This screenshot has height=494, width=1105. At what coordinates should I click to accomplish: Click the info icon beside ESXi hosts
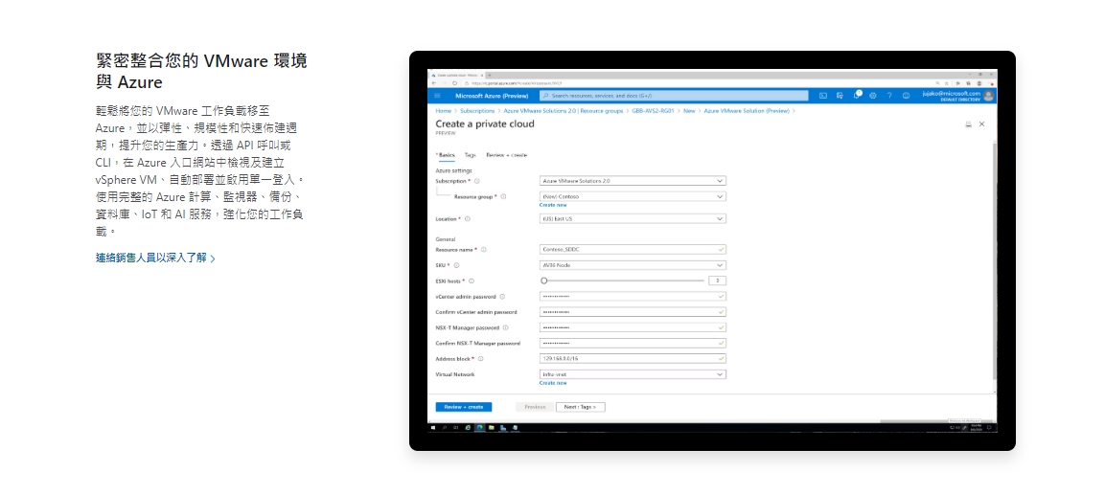coord(466,281)
